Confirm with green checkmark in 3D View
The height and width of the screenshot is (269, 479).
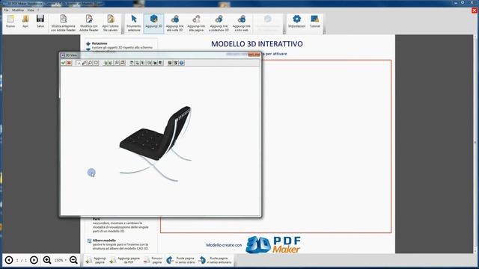[63, 63]
